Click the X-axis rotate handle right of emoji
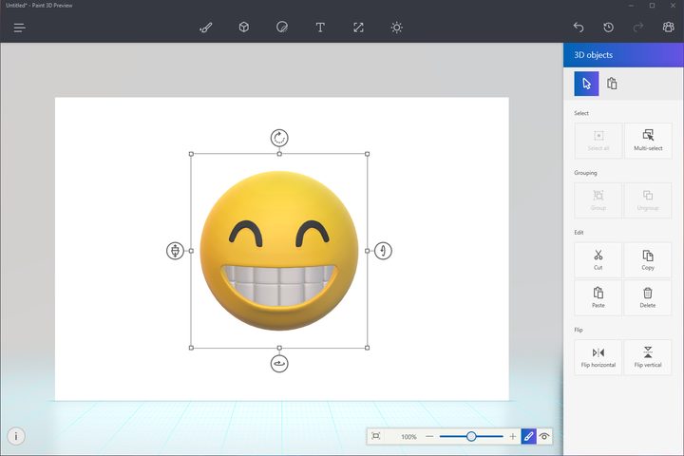Viewport: 684px width, 456px height. point(383,251)
